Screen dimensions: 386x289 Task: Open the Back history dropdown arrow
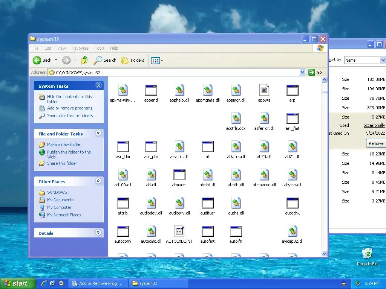pyautogui.click(x=56, y=60)
